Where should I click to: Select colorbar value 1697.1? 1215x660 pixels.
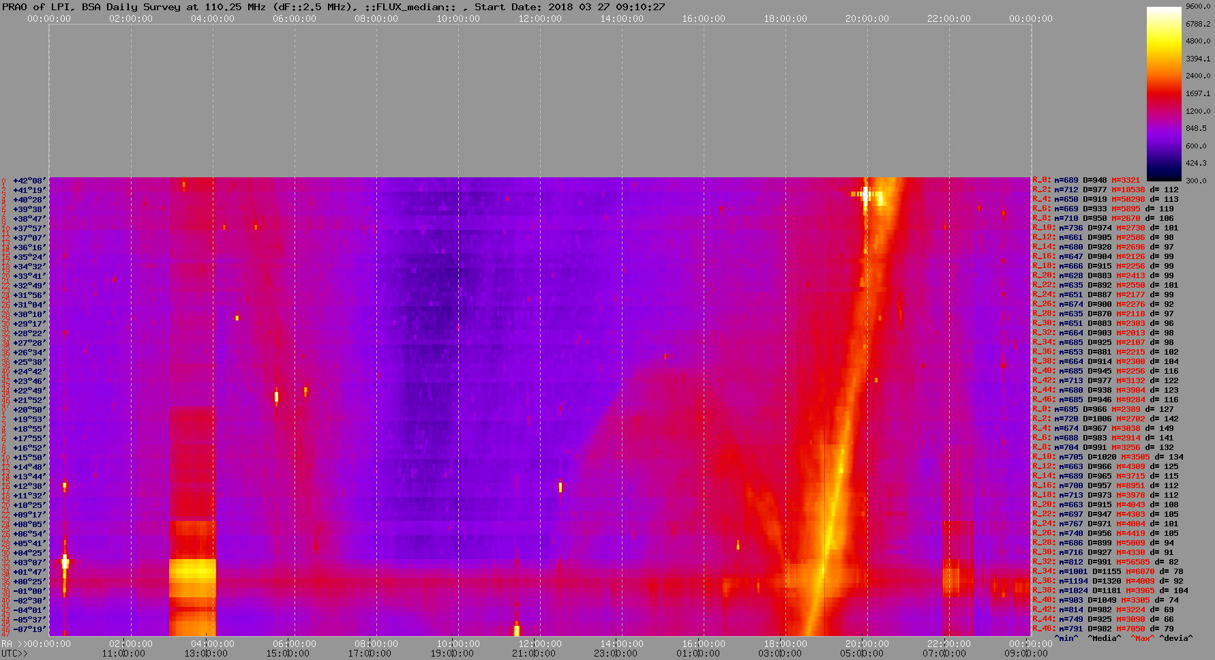[x=1198, y=93]
